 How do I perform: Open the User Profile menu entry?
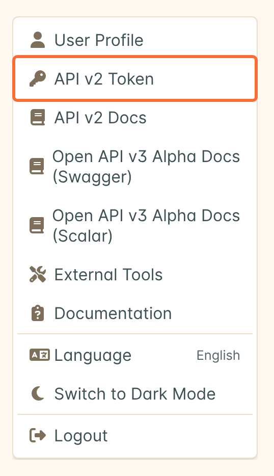tap(135, 40)
